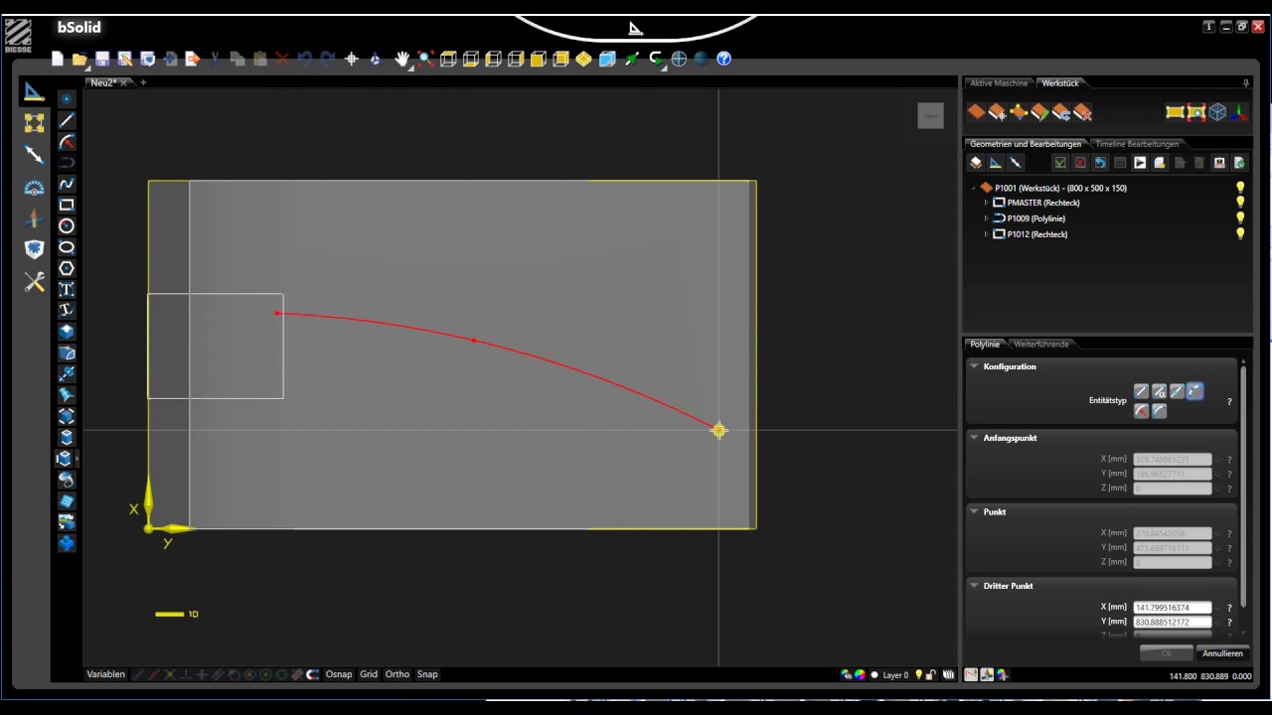Select the Ellipse drawing tool
This screenshot has width=1272, height=715.
click(67, 246)
